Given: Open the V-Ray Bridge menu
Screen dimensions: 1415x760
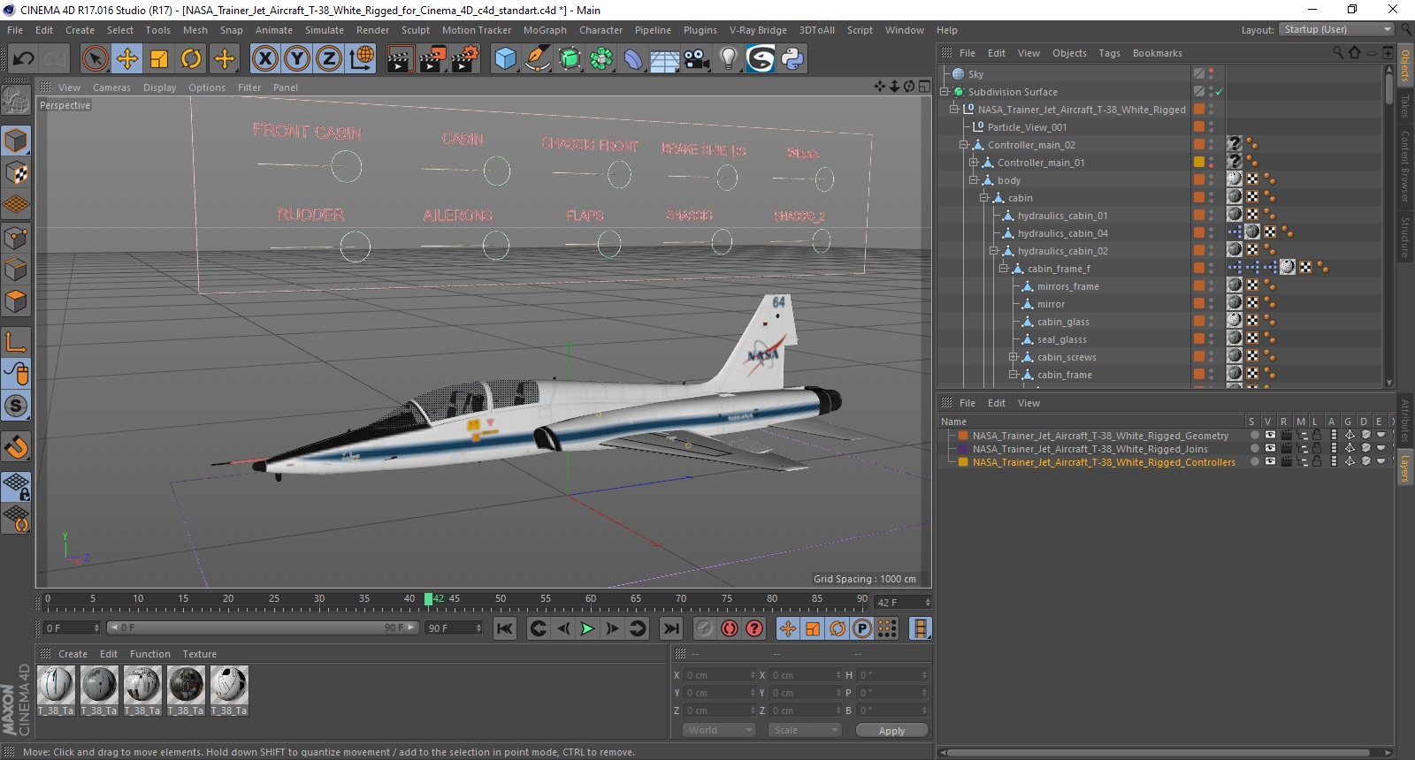Looking at the screenshot, I should [x=758, y=30].
